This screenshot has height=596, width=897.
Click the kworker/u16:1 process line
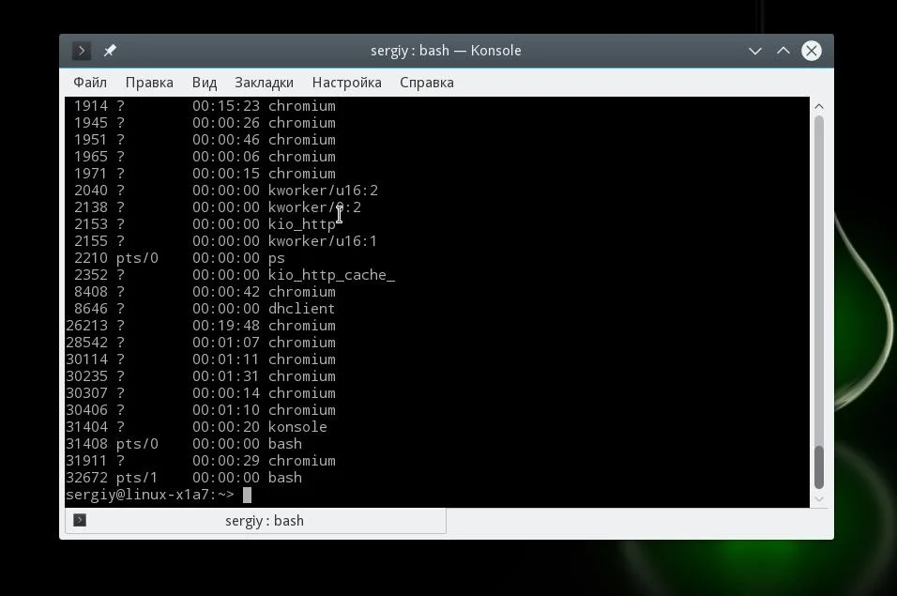tap(225, 241)
